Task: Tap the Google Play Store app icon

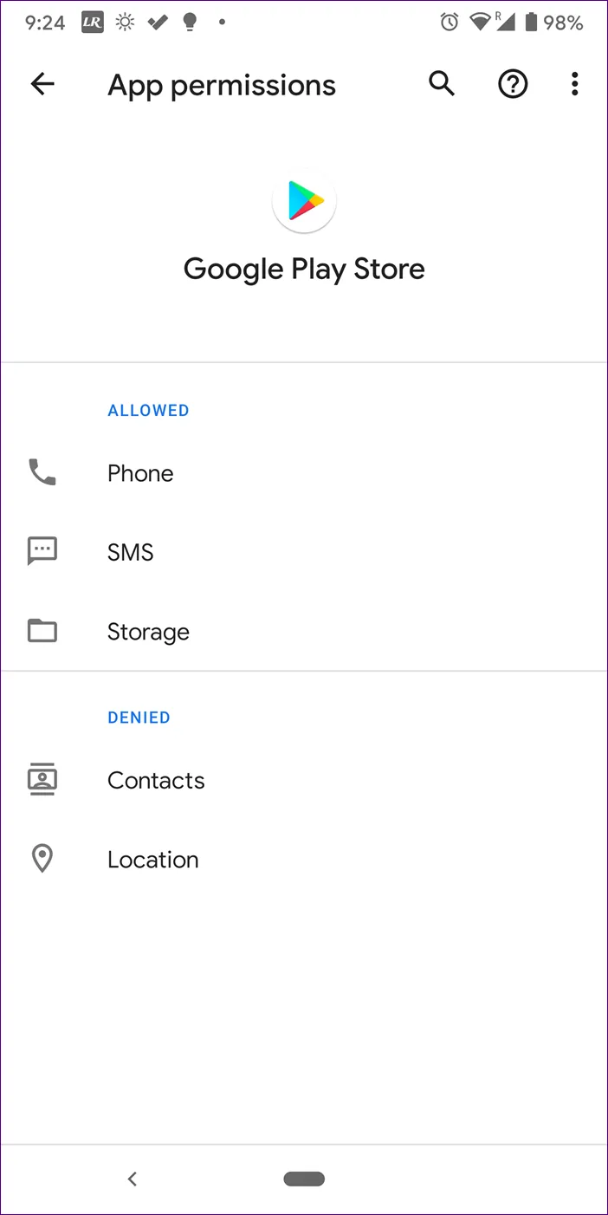Action: tap(304, 201)
